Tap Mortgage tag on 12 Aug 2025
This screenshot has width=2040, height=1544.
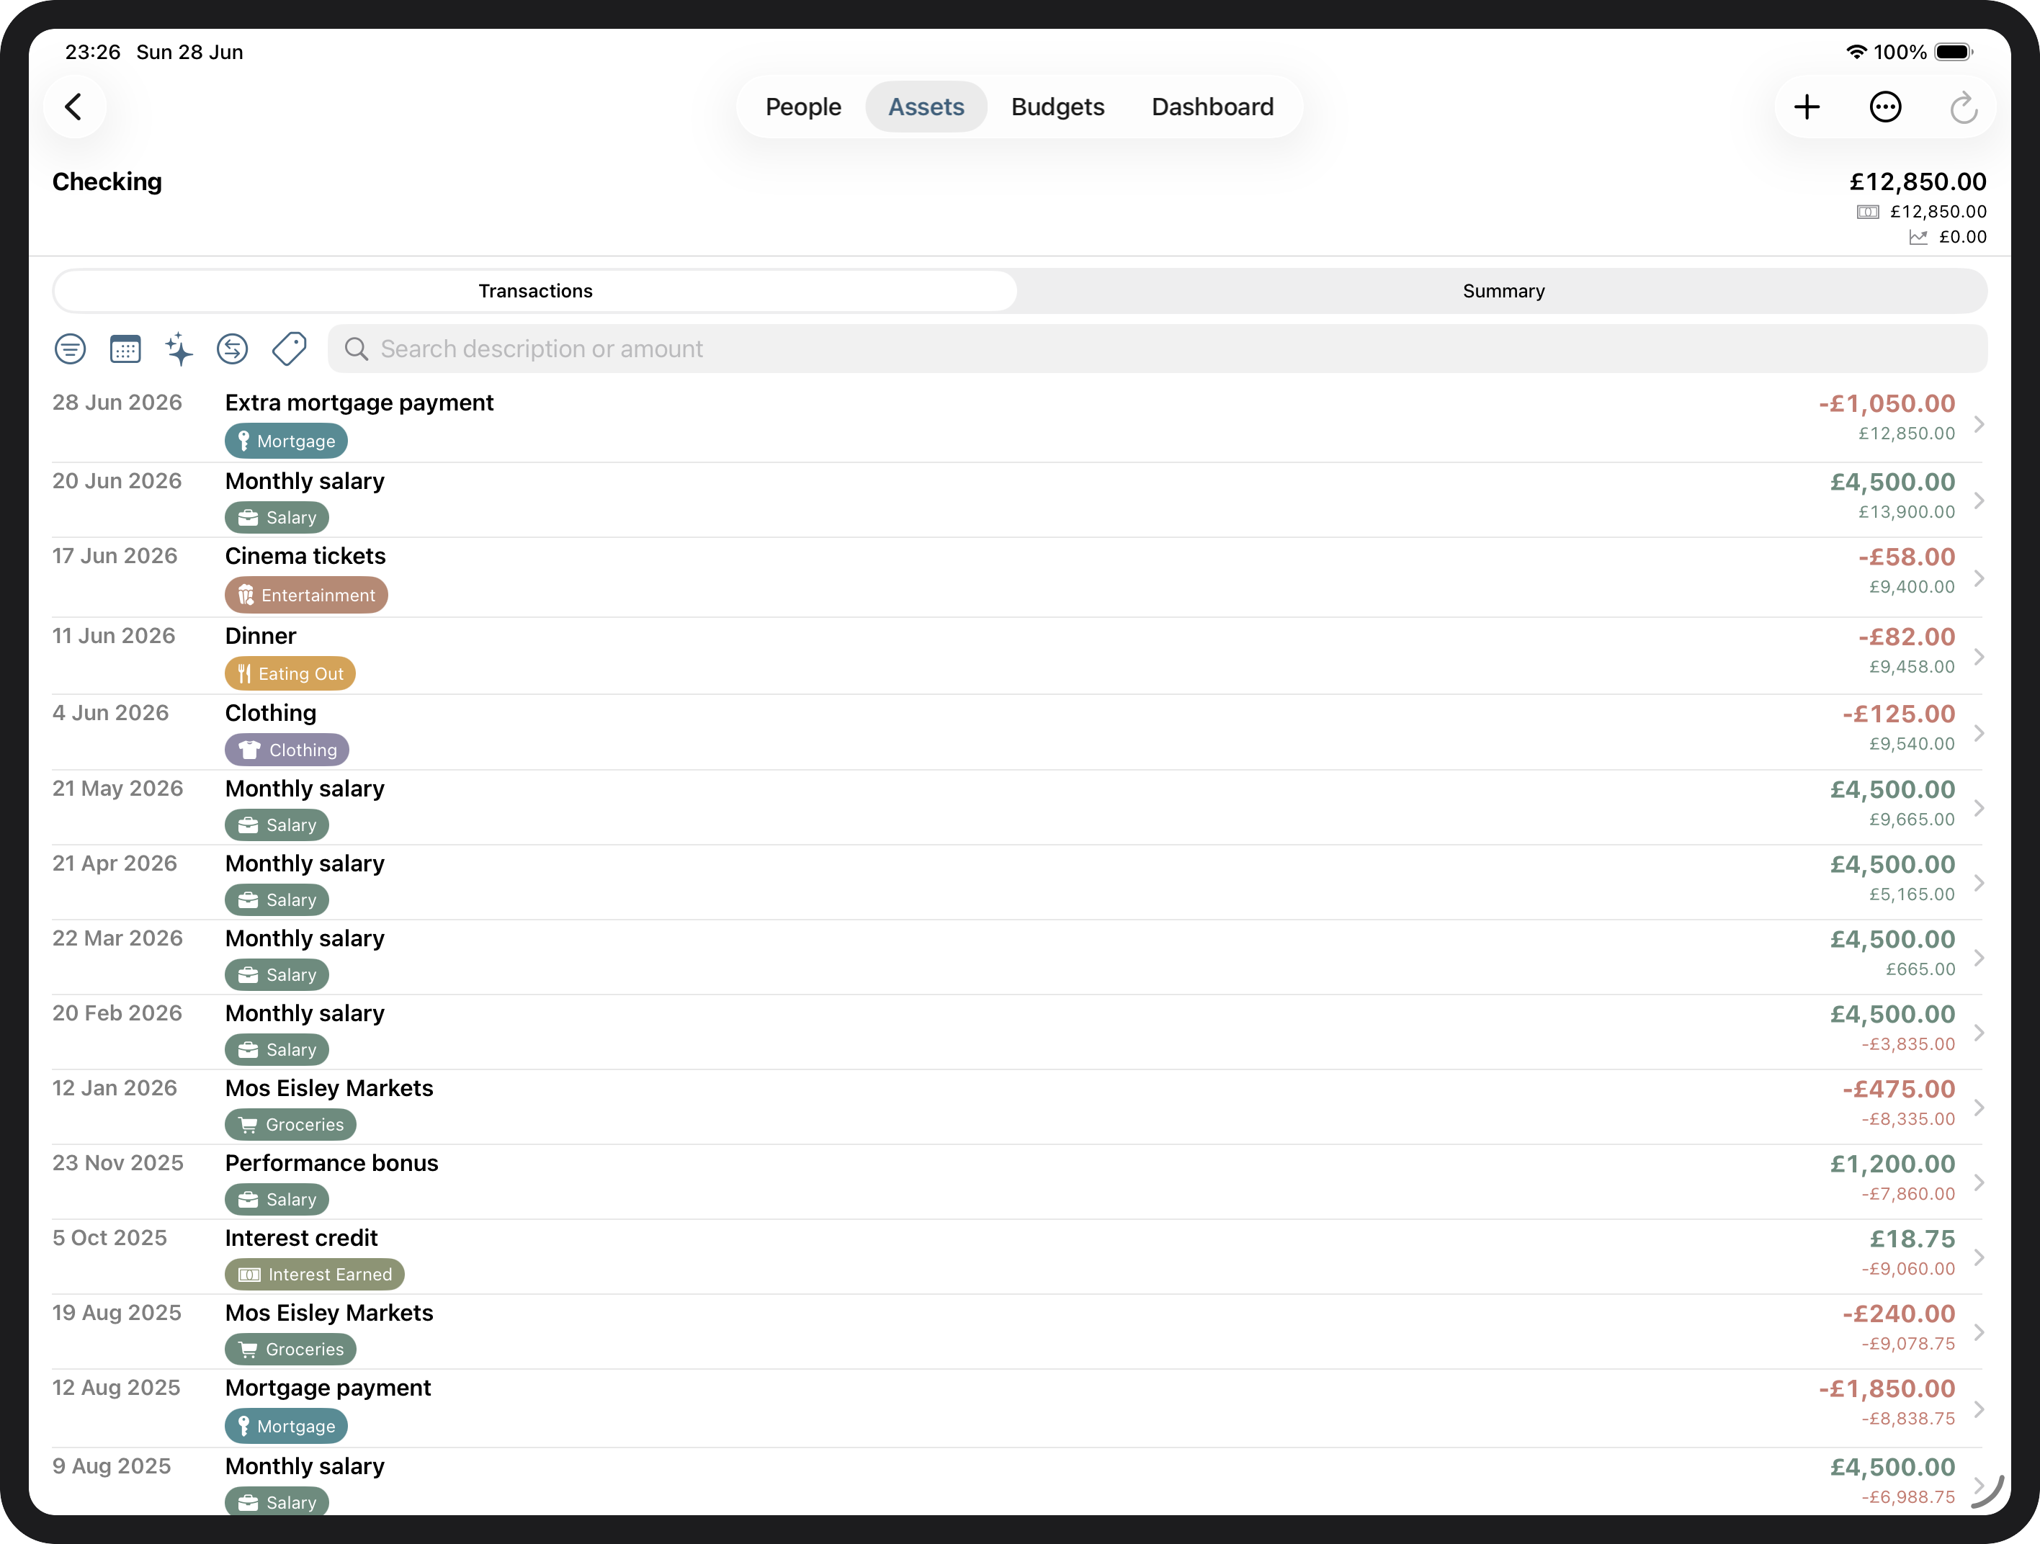(286, 1425)
